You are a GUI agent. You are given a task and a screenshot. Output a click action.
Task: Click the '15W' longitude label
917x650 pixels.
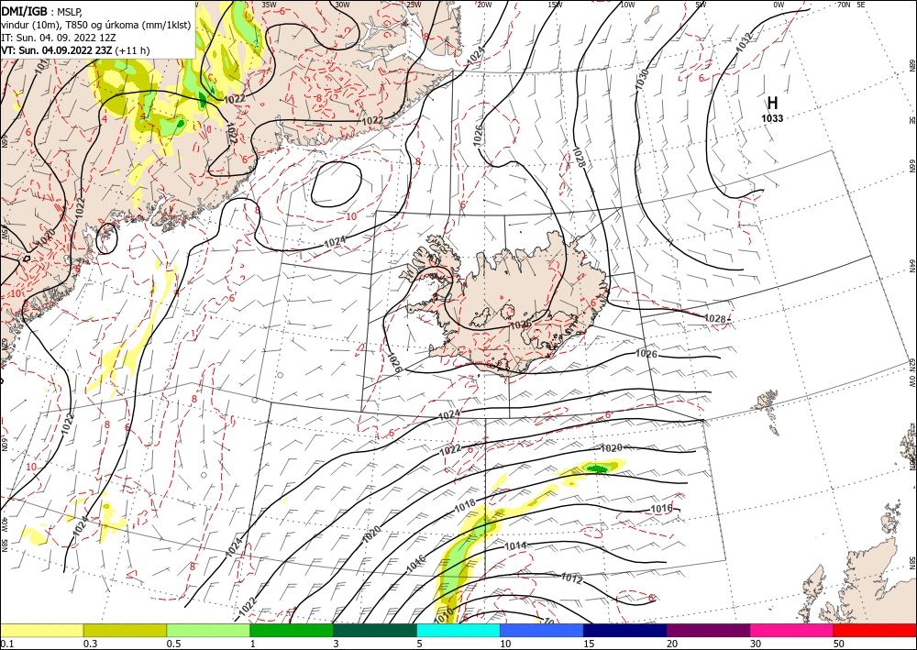coord(555,5)
